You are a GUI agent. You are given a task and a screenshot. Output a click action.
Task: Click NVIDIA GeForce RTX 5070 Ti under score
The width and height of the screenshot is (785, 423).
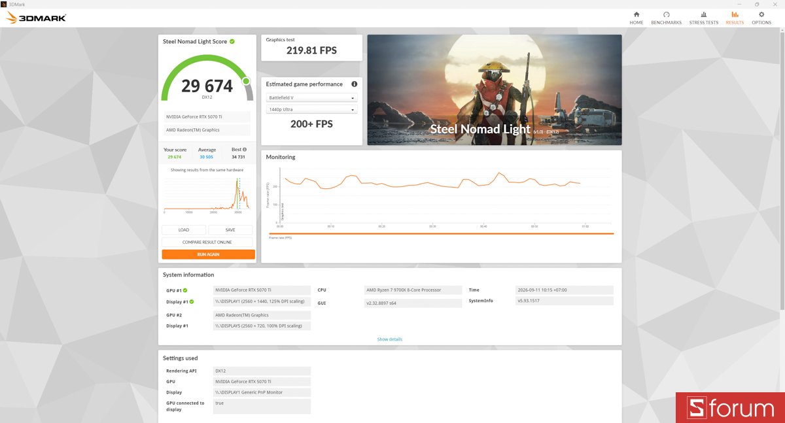coord(207,117)
